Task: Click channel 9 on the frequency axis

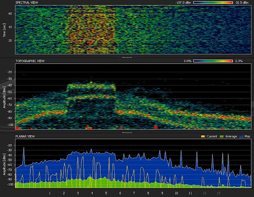Action: (162, 193)
